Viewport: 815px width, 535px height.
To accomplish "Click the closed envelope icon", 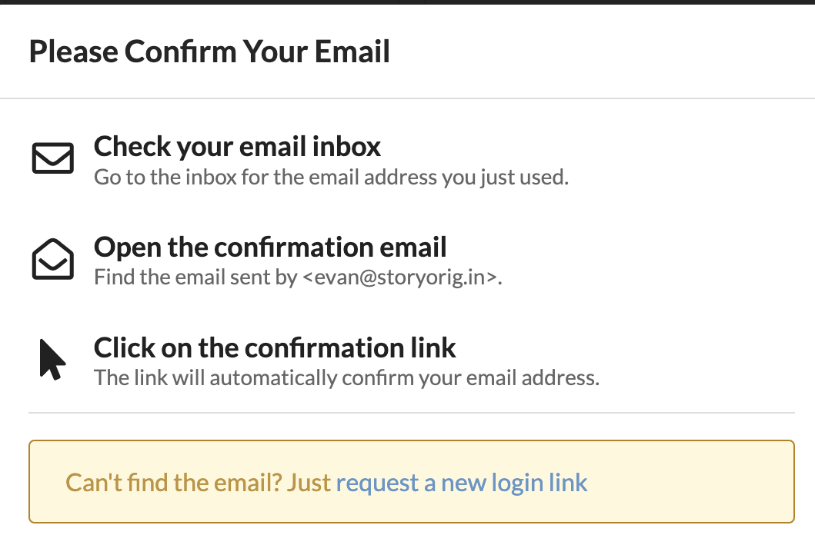I will click(x=52, y=158).
